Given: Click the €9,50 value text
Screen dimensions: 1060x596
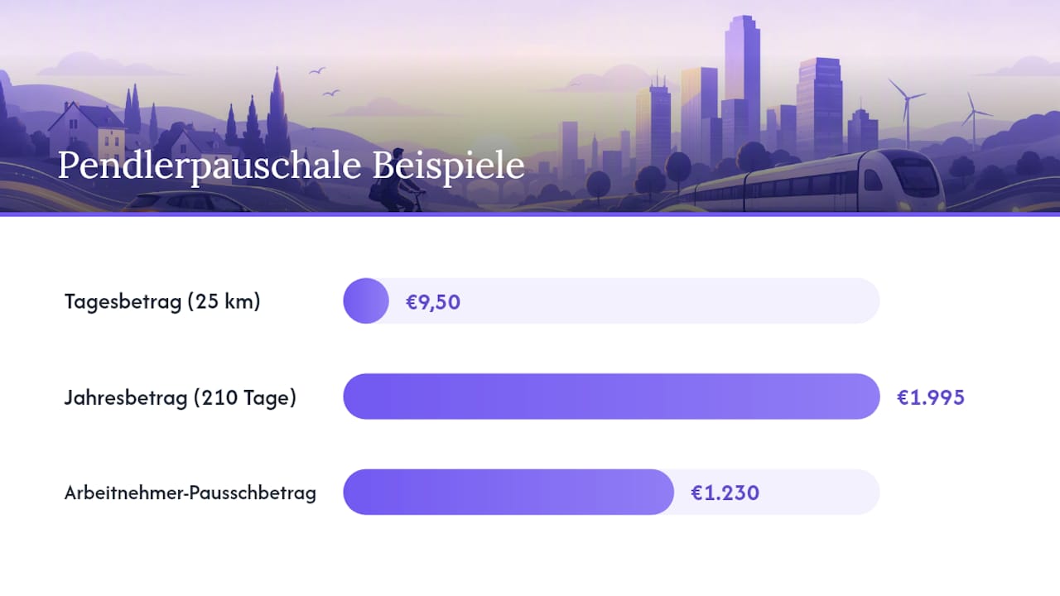Looking at the screenshot, I should click(x=432, y=302).
